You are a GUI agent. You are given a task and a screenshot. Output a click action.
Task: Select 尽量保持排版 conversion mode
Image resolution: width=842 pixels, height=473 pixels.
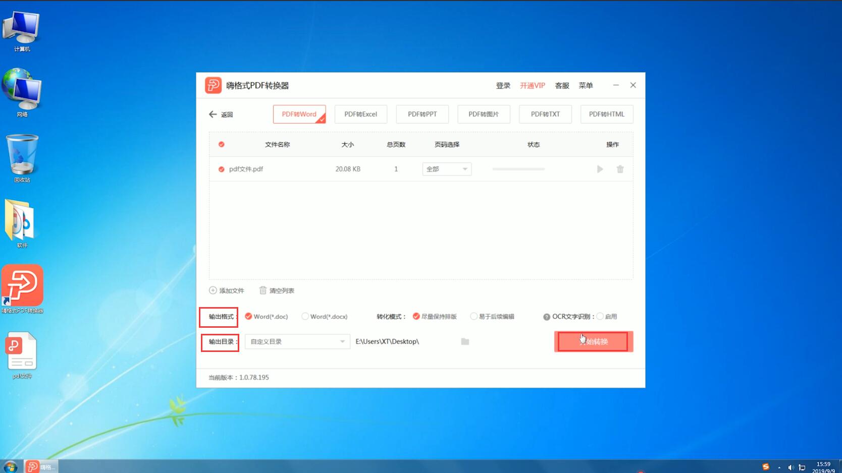tap(435, 317)
